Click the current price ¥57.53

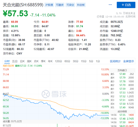pyautogui.click(x=15, y=13)
